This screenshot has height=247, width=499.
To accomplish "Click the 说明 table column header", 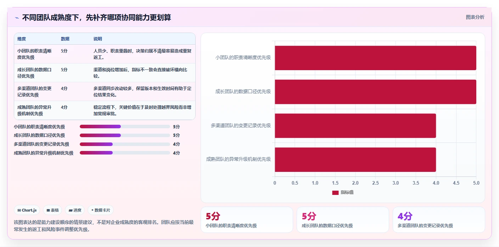I will click(98, 39).
